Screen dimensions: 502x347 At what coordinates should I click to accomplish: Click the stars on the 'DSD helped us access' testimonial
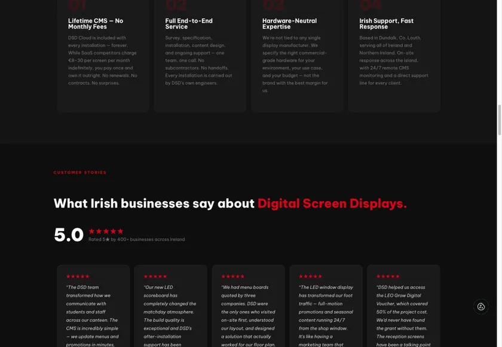pos(388,276)
